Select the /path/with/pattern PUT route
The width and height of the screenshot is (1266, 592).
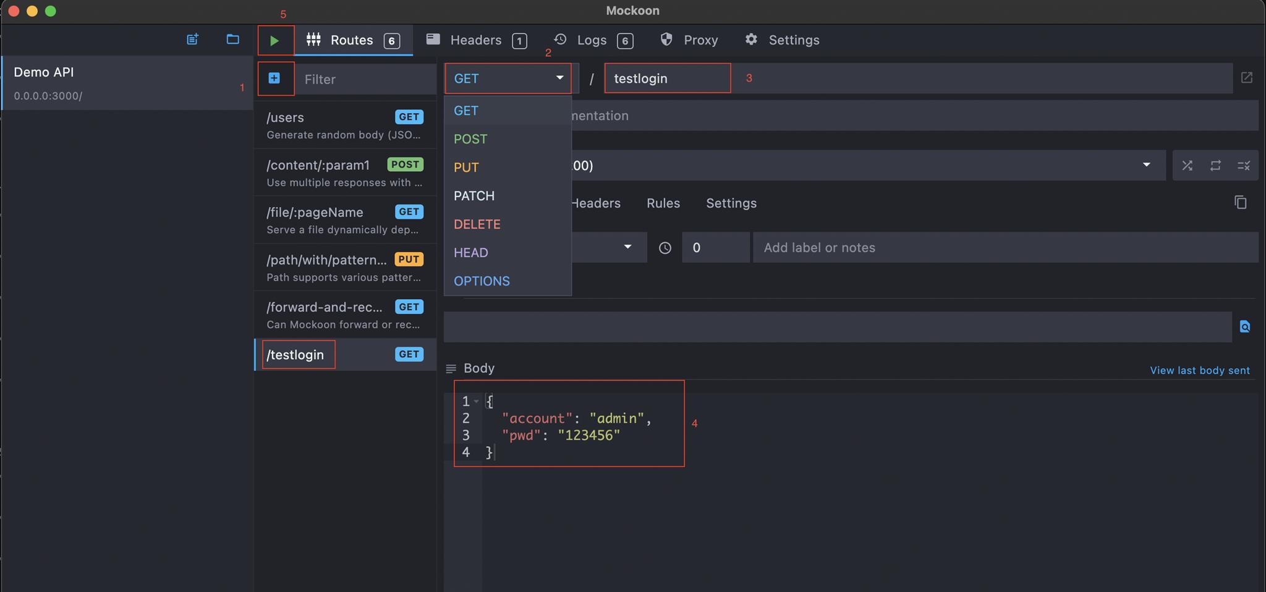click(x=345, y=268)
